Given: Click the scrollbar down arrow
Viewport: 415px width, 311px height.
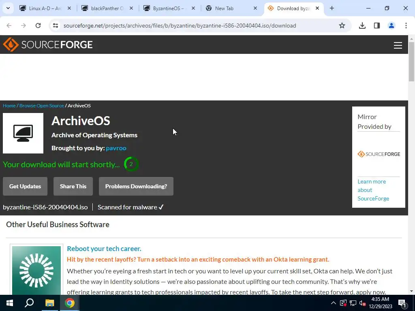Looking at the screenshot, I should coord(412,292).
